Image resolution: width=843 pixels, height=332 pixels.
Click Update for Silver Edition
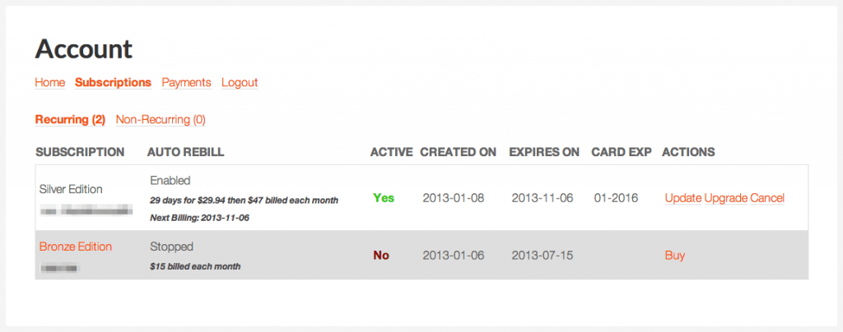pyautogui.click(x=682, y=198)
